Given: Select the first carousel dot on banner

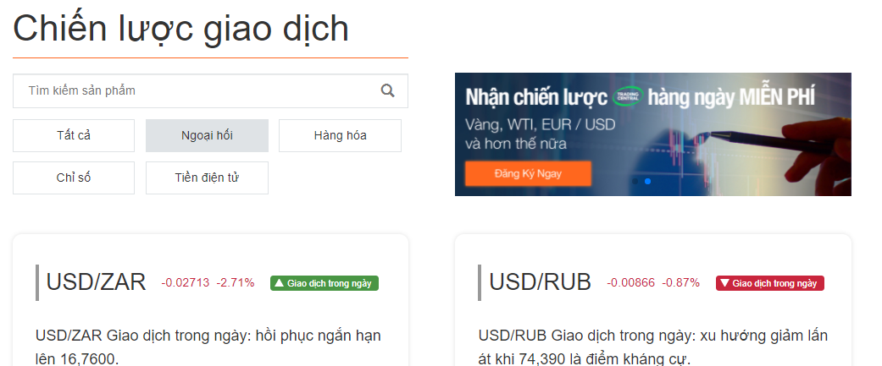Looking at the screenshot, I should click(635, 182).
